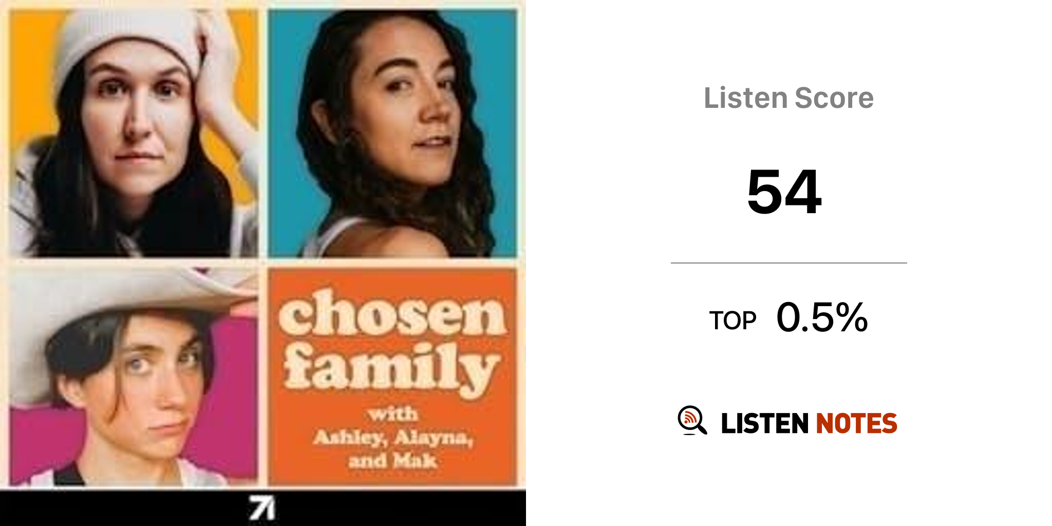
Task: Click the word "chosen" in the title
Action: click(392, 314)
